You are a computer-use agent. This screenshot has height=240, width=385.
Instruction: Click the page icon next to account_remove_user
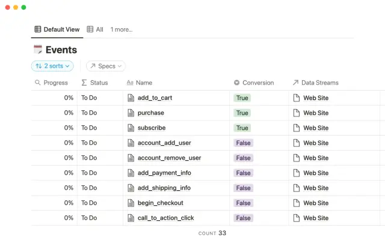(131, 158)
